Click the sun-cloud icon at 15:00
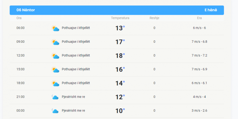This screenshot has width=238, height=119. pos(55,69)
